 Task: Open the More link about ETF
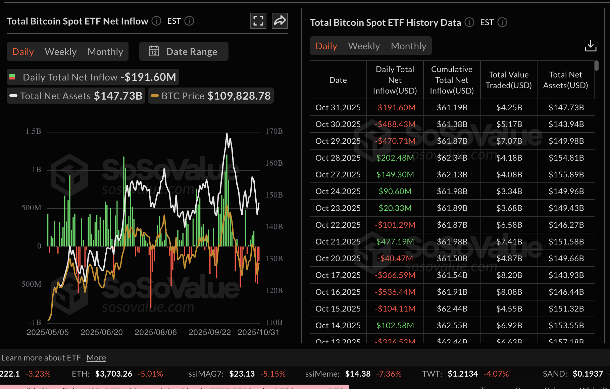pos(96,357)
